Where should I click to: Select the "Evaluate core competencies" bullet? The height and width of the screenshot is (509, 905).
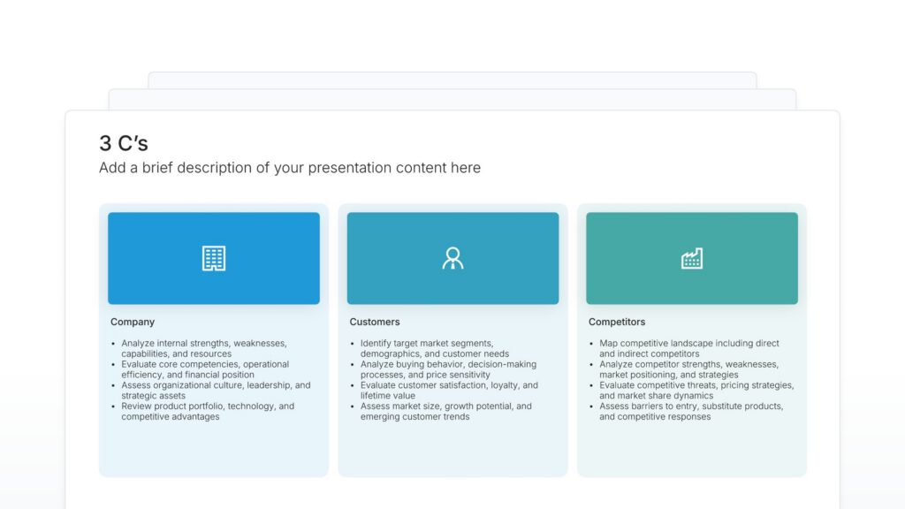pyautogui.click(x=205, y=369)
